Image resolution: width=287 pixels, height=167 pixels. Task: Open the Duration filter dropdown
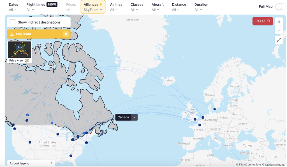(x=201, y=7)
